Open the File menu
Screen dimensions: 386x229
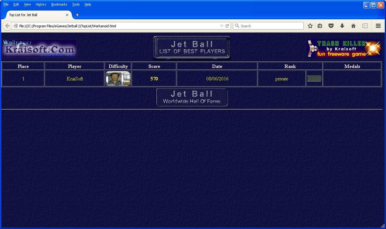coord(6,5)
